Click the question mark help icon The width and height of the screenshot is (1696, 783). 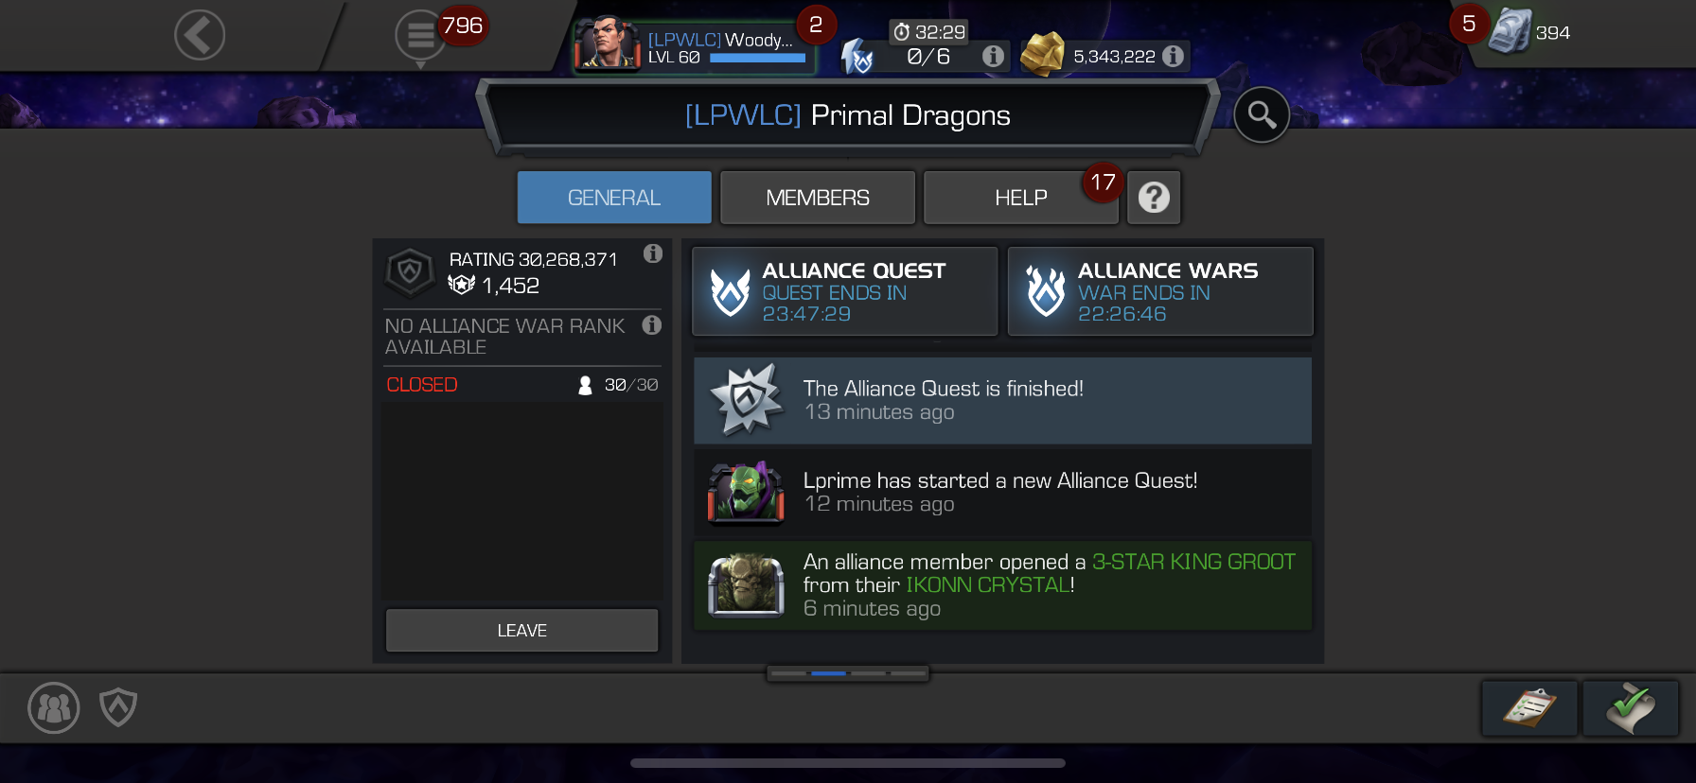coord(1154,198)
